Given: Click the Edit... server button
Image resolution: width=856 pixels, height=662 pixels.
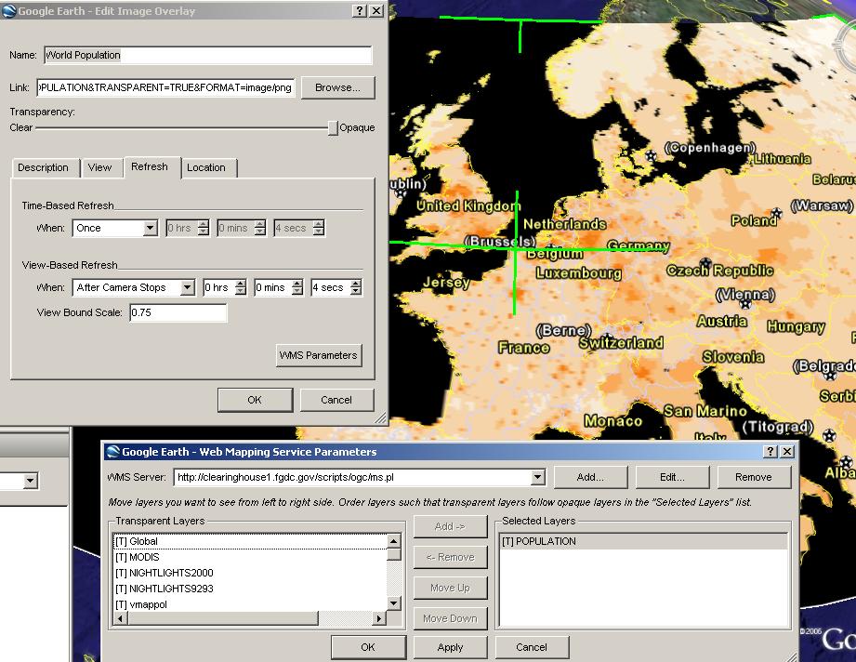Looking at the screenshot, I should [x=672, y=477].
